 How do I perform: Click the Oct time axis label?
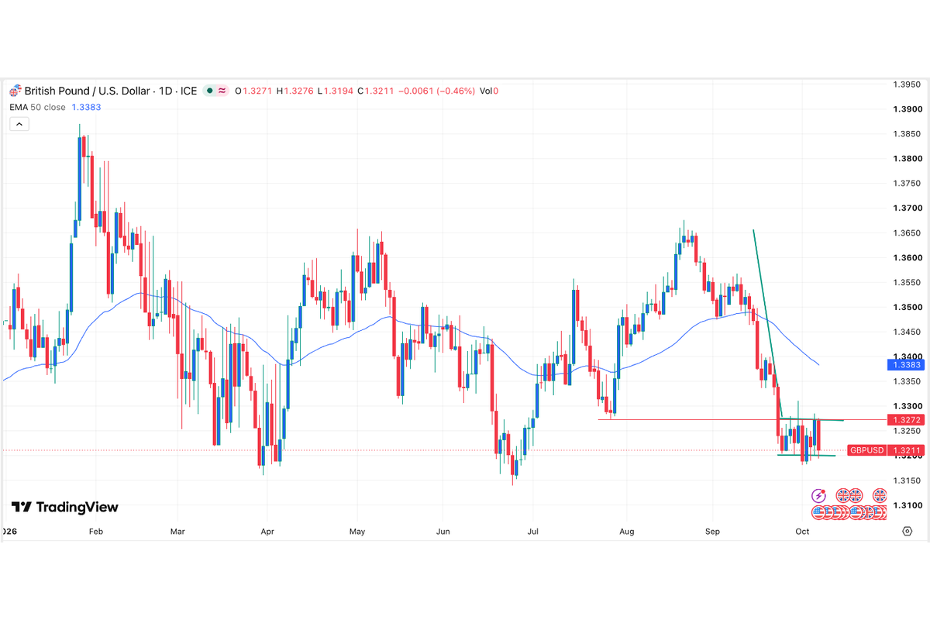pos(802,532)
